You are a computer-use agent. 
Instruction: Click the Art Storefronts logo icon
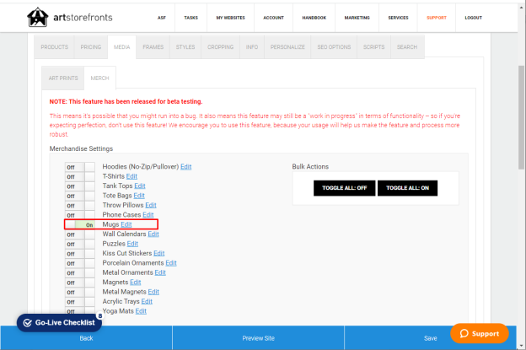tap(38, 17)
